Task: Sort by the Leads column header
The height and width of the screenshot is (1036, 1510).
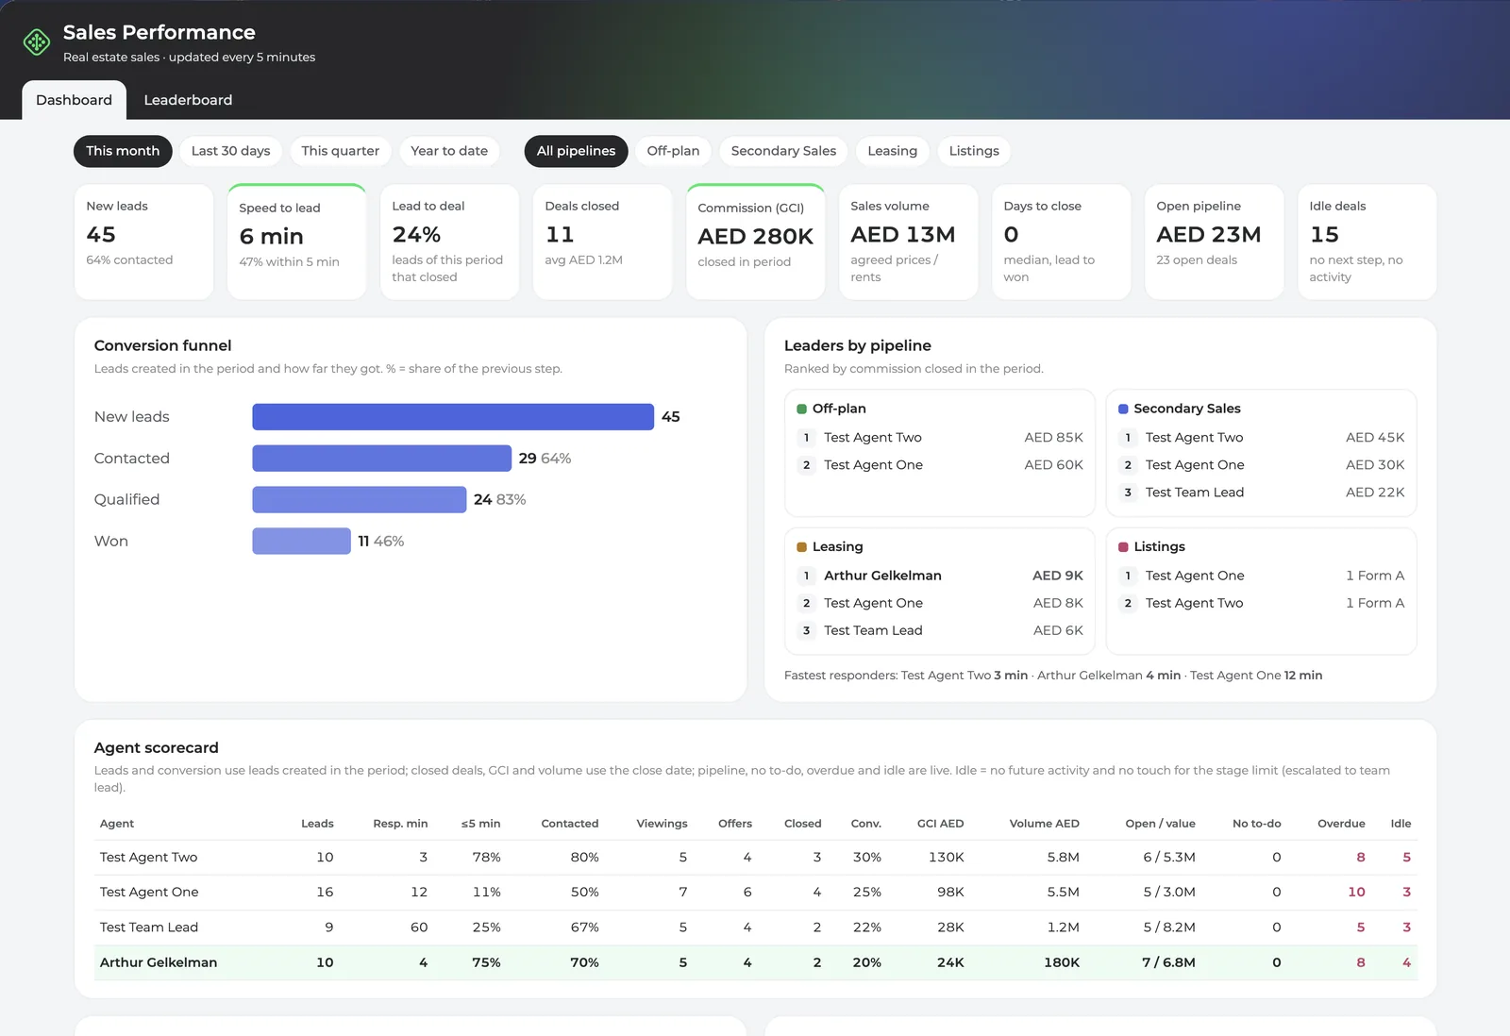Action: pyautogui.click(x=317, y=824)
